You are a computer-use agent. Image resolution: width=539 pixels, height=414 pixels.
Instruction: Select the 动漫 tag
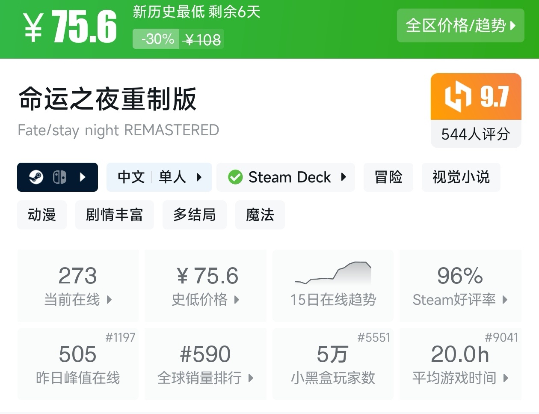coord(42,214)
